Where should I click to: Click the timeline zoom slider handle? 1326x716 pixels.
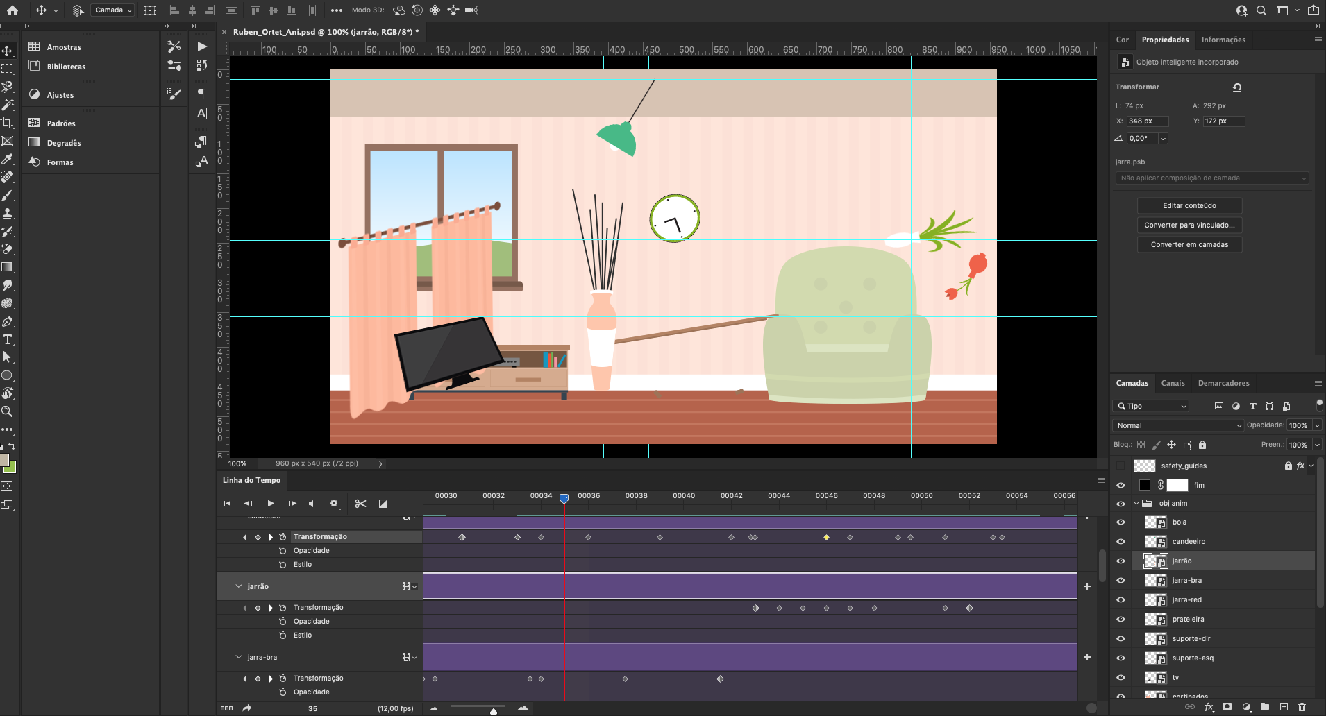click(x=494, y=710)
